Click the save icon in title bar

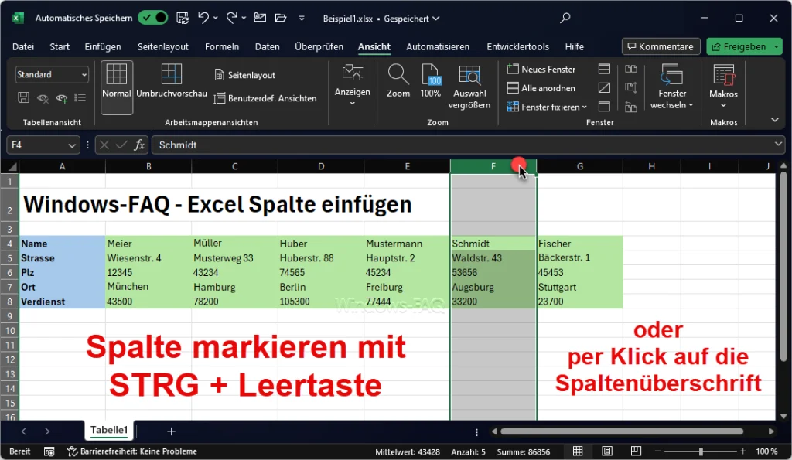(183, 19)
